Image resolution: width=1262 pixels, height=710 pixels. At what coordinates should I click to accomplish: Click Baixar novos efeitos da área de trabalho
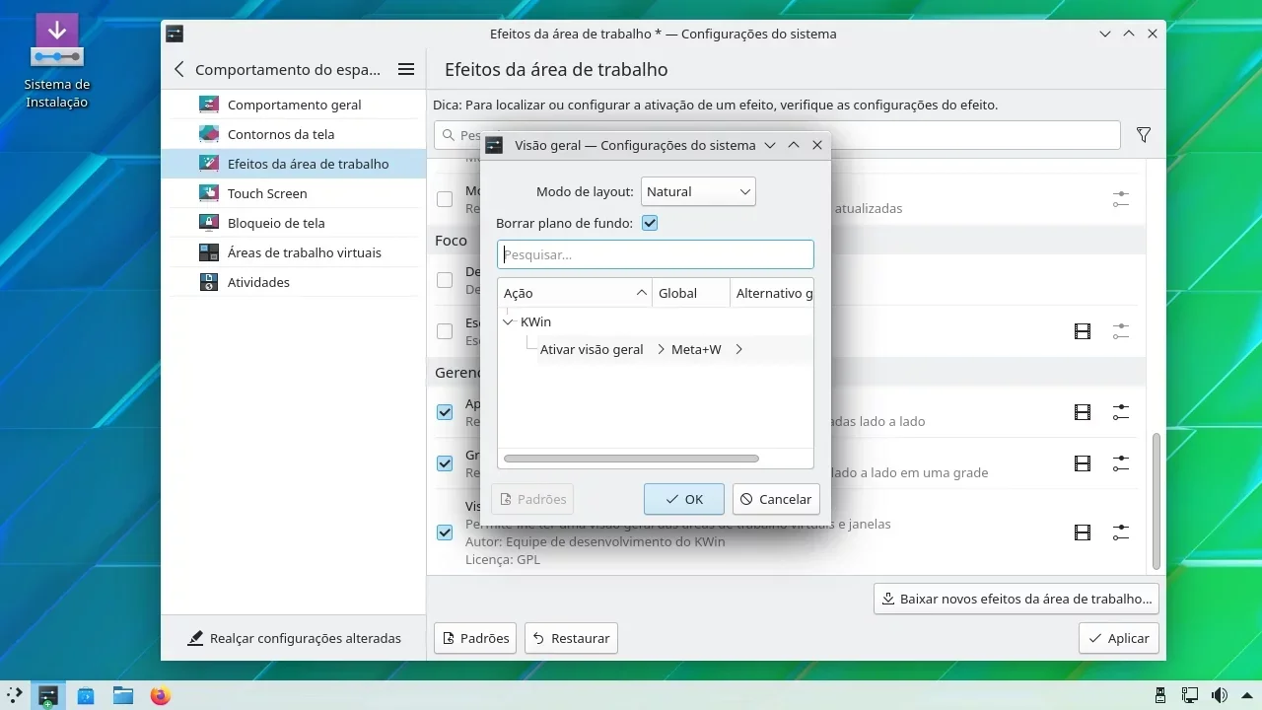[1016, 599]
